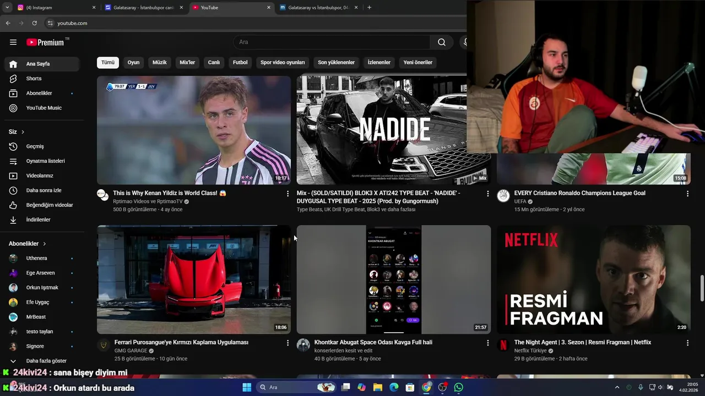Switch to the Instagram browser tab

click(55, 8)
